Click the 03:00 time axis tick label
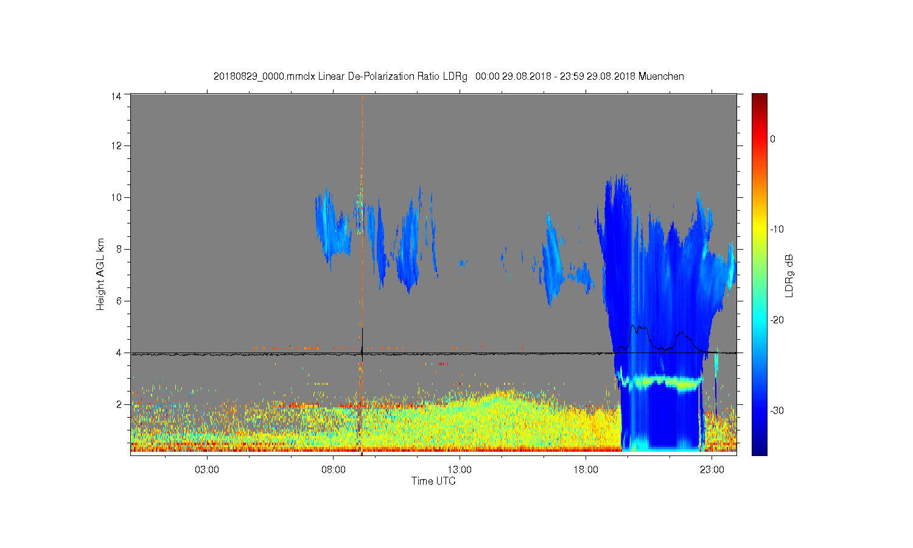 point(207,470)
